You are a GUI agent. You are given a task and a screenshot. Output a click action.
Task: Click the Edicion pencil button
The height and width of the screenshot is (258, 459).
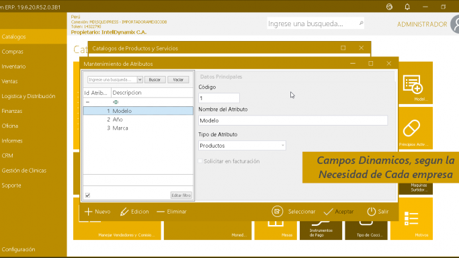point(134,212)
